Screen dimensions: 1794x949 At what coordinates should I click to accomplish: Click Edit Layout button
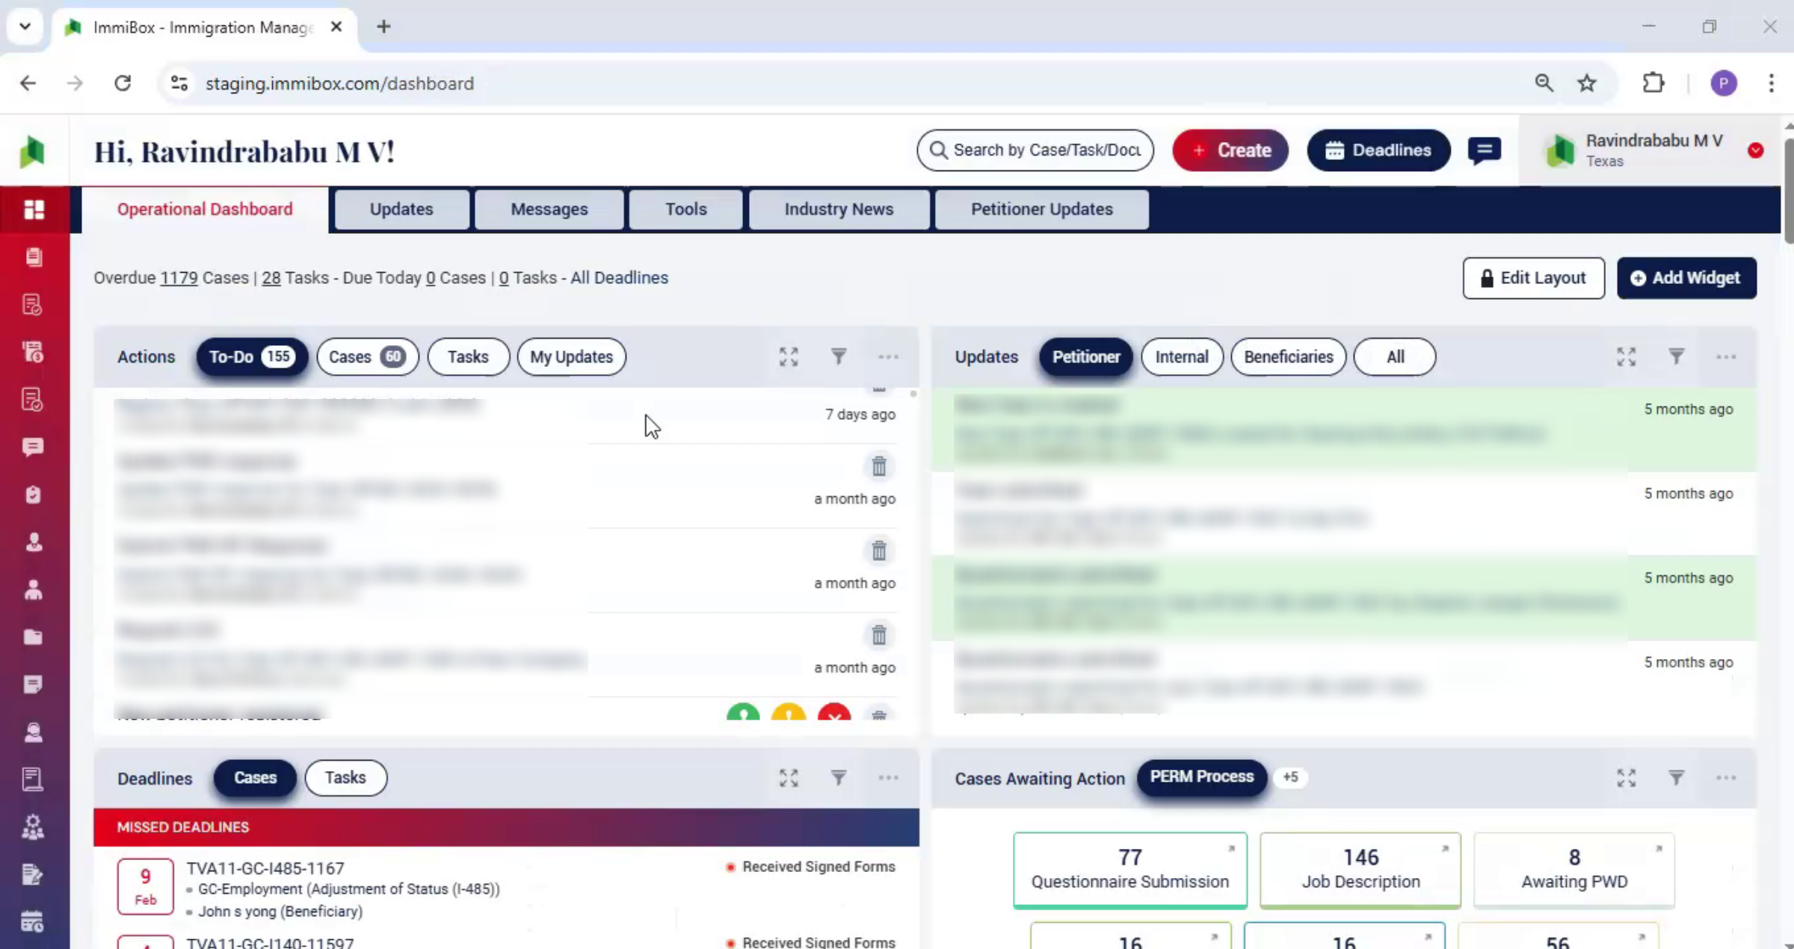pyautogui.click(x=1533, y=278)
